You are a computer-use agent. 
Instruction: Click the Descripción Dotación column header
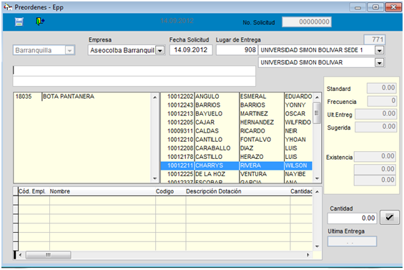click(238, 191)
